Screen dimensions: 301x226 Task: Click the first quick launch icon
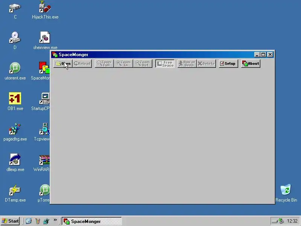click(29, 221)
